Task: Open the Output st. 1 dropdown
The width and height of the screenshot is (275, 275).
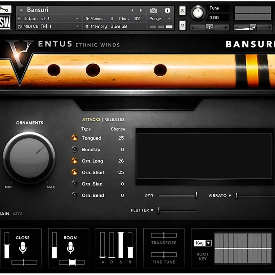Action: pyautogui.click(x=77, y=19)
